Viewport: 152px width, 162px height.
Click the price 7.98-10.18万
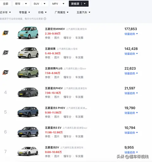pos(53,93)
